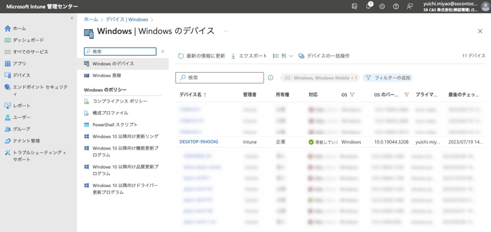The width and height of the screenshot is (491, 232).
Task: Select Windows のデバイス menu item
Action: point(123,64)
